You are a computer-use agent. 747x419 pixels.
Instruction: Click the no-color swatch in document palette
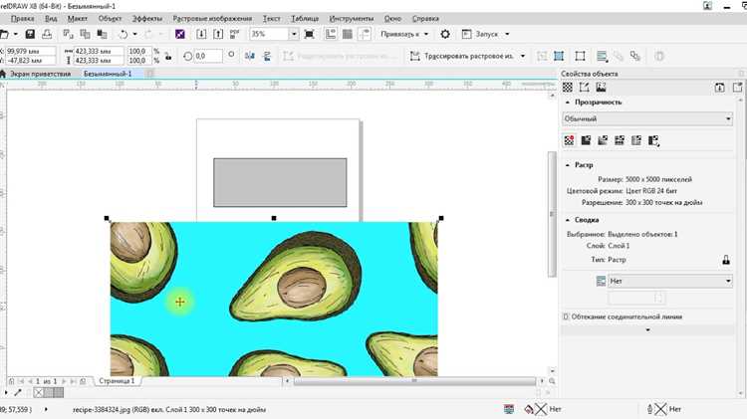click(x=39, y=393)
